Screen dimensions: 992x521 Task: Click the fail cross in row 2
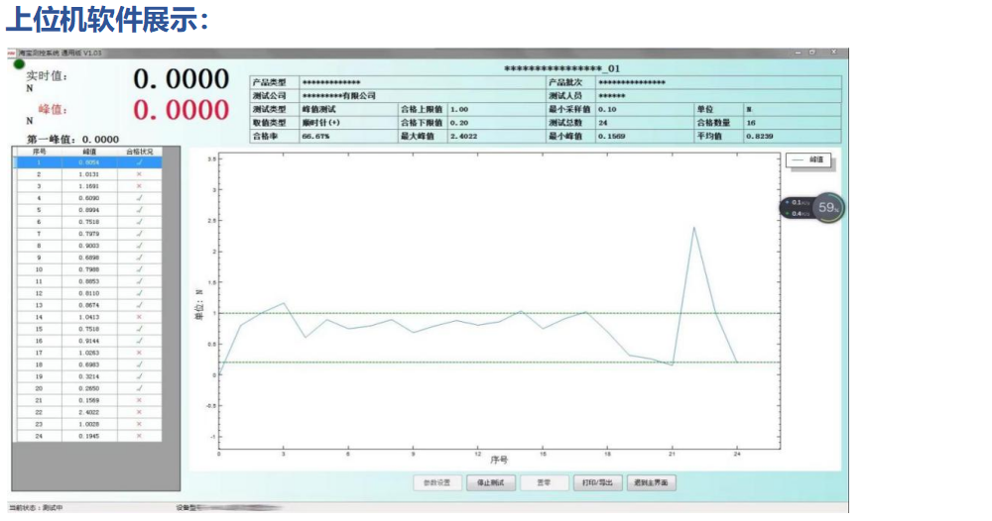[139, 174]
